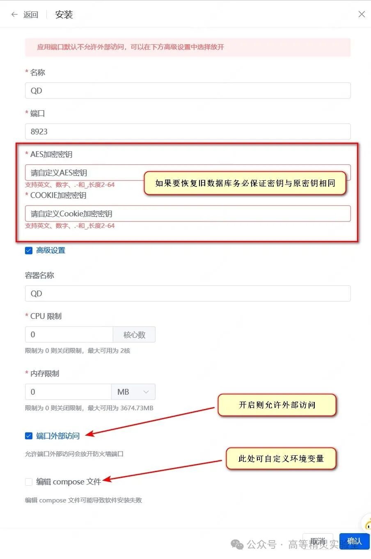Screen dimensions: 371x559
Task: Click the dropdown chevron beside MB
Action: 146,392
